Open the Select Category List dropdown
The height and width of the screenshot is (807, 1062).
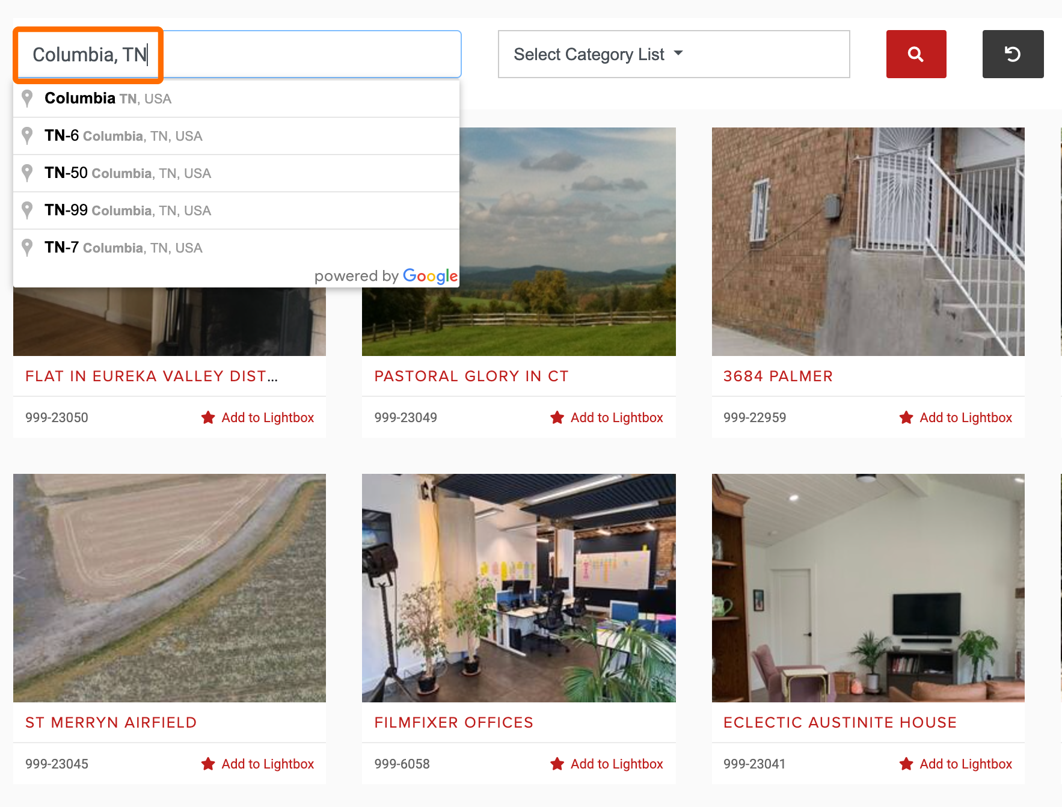674,54
